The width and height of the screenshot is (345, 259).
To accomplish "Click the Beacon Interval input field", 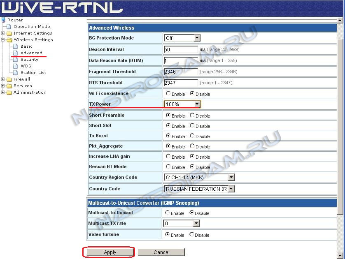I will [x=180, y=50].
